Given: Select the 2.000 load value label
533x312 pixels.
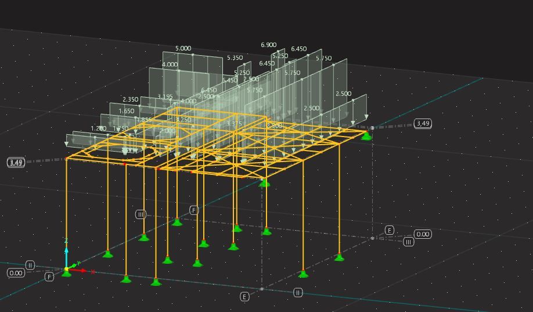Looking at the screenshot, I should (x=168, y=131).
